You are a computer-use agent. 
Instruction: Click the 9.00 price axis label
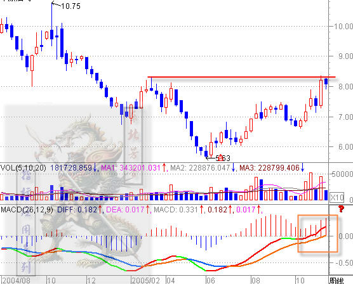click(346, 56)
